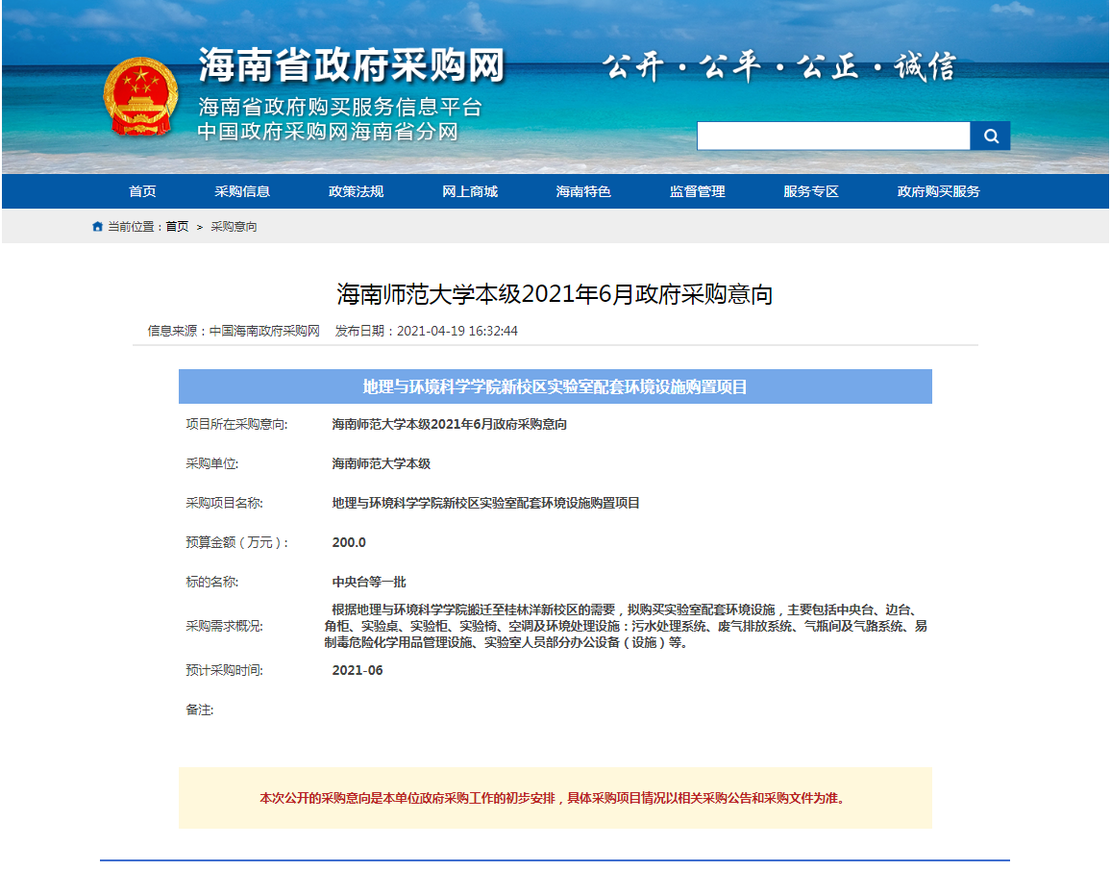Open the 网上商城 navigation menu
1111x871 pixels.
(x=470, y=191)
